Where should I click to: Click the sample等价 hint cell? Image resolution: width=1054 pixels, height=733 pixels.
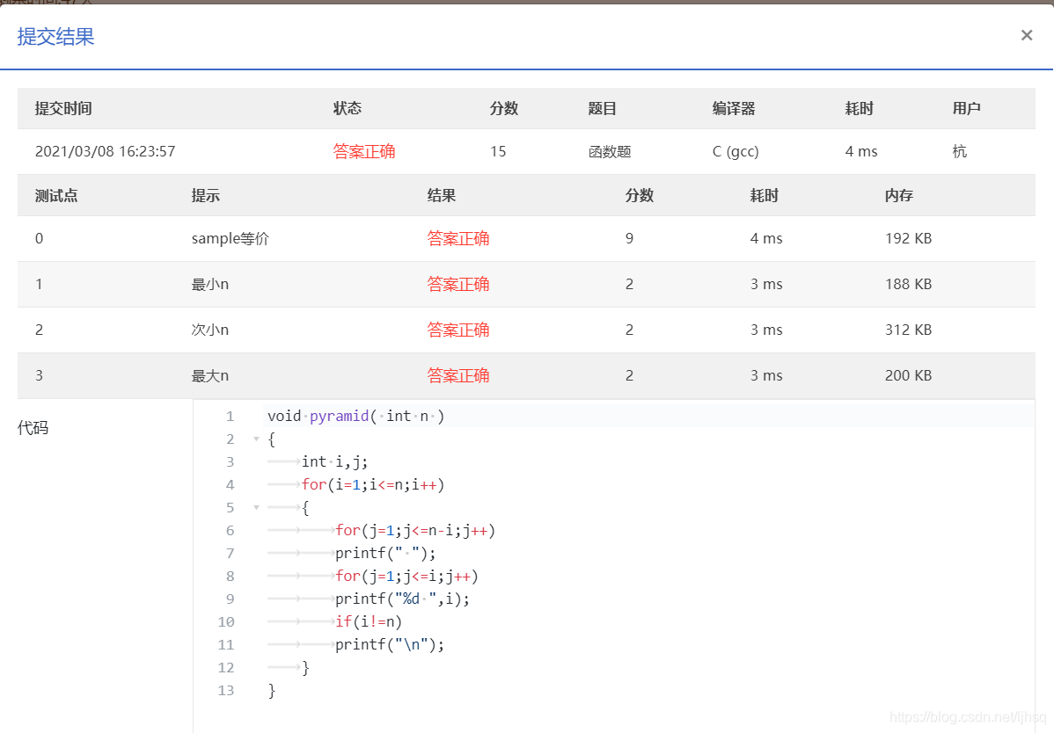click(x=230, y=238)
